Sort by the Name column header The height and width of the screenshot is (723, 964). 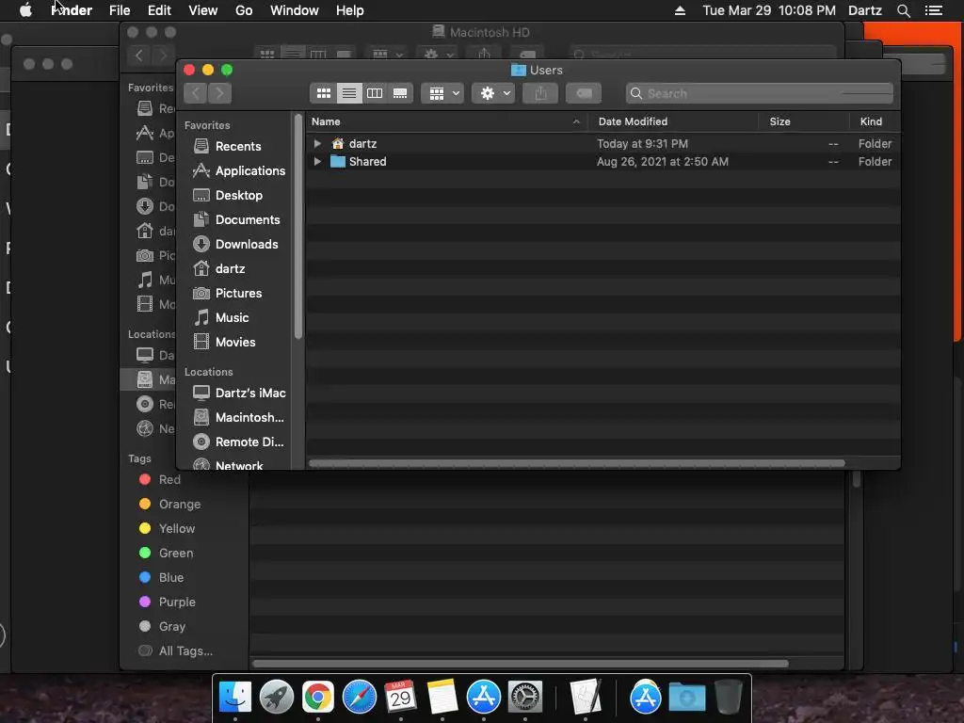pos(446,121)
